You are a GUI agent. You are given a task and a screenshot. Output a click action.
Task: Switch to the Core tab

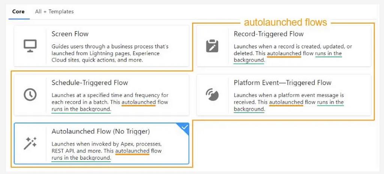(18, 12)
